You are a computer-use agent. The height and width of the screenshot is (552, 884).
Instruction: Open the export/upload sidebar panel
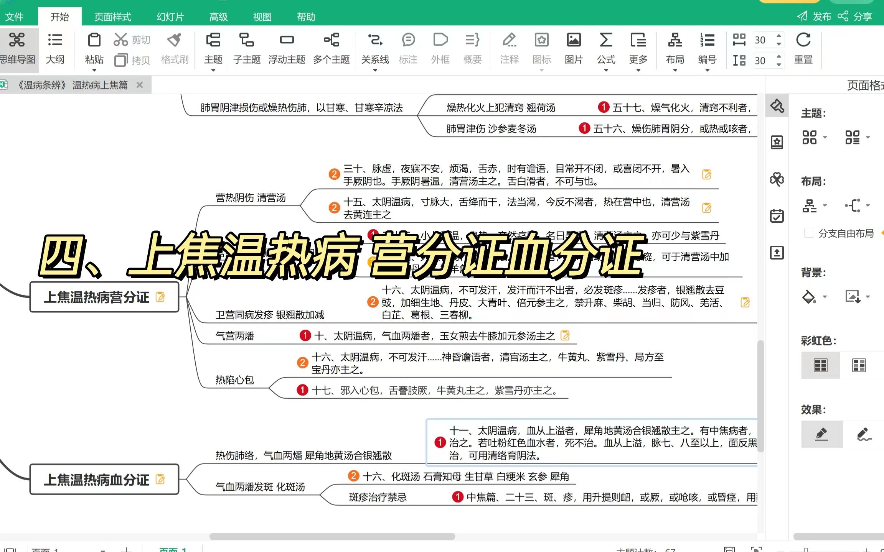[777, 253]
